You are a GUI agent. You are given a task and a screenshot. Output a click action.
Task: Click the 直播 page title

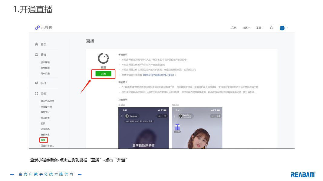point(90,41)
